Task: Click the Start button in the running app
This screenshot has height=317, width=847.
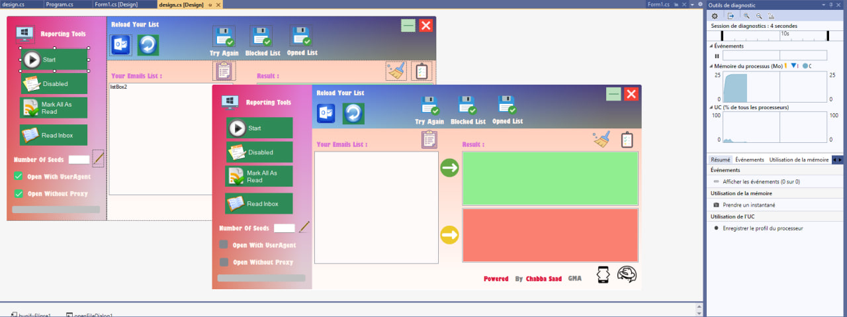Action: pos(259,128)
